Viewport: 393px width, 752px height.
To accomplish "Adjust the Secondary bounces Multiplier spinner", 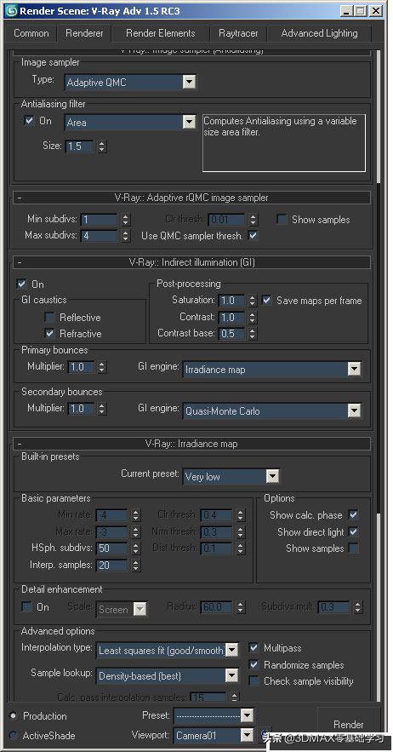I will click(101, 409).
